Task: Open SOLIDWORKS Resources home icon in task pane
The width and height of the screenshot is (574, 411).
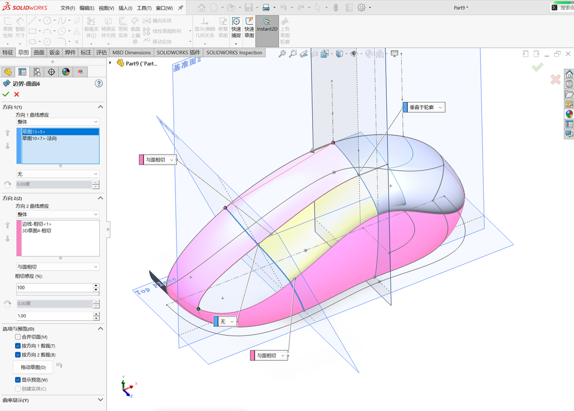Action: coord(570,74)
